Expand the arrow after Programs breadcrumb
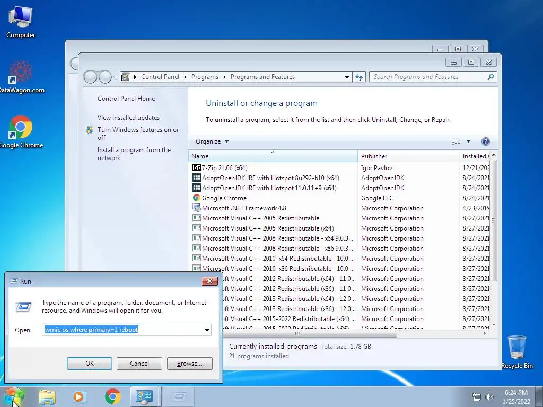Image resolution: width=543 pixels, height=407 pixels. [x=224, y=77]
